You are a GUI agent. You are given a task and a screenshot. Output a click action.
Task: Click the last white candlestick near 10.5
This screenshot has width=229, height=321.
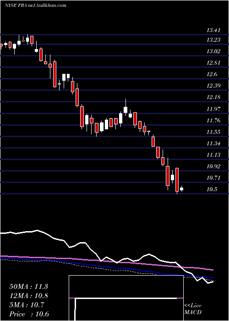(181, 189)
